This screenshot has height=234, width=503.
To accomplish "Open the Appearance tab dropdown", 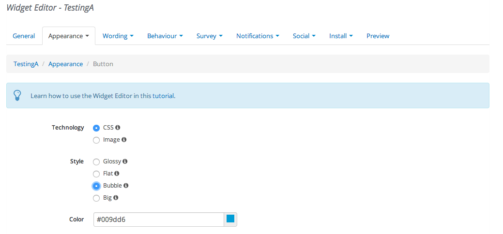I will (69, 36).
